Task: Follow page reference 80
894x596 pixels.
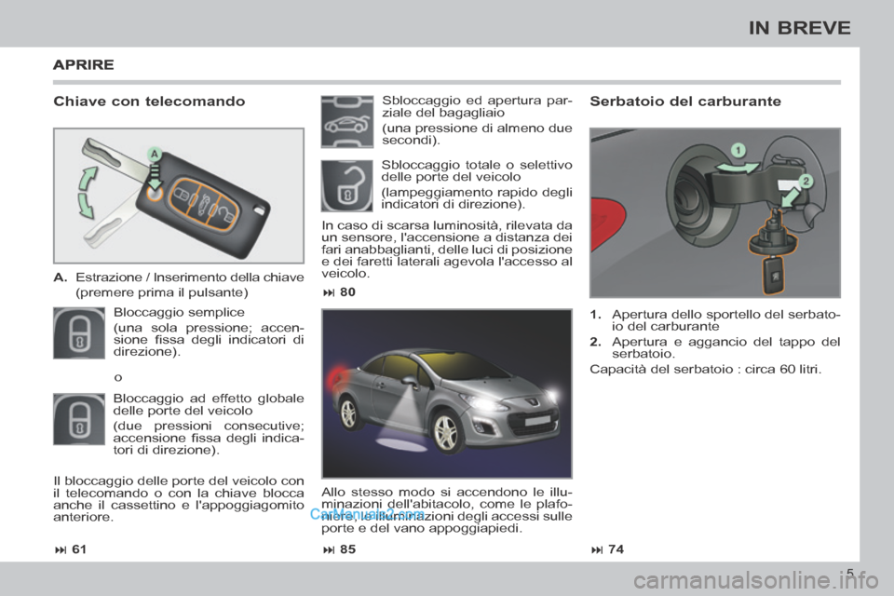Action: (x=339, y=292)
